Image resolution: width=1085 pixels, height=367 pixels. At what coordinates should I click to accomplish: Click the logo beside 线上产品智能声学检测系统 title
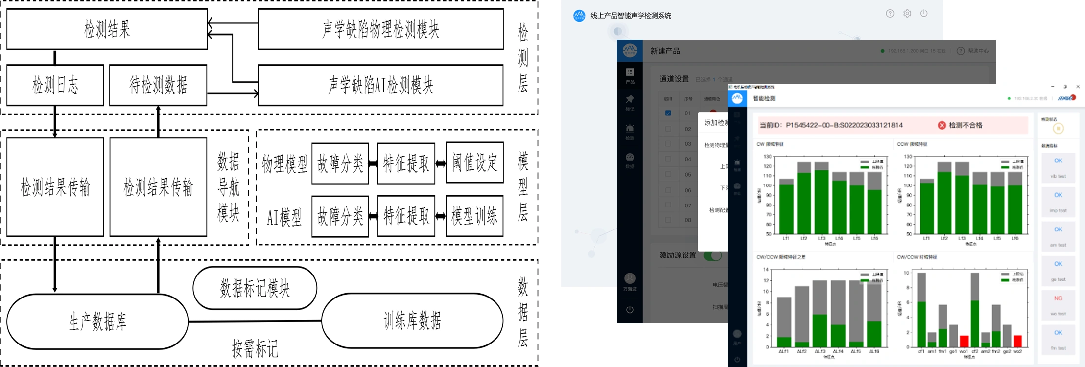click(x=579, y=16)
